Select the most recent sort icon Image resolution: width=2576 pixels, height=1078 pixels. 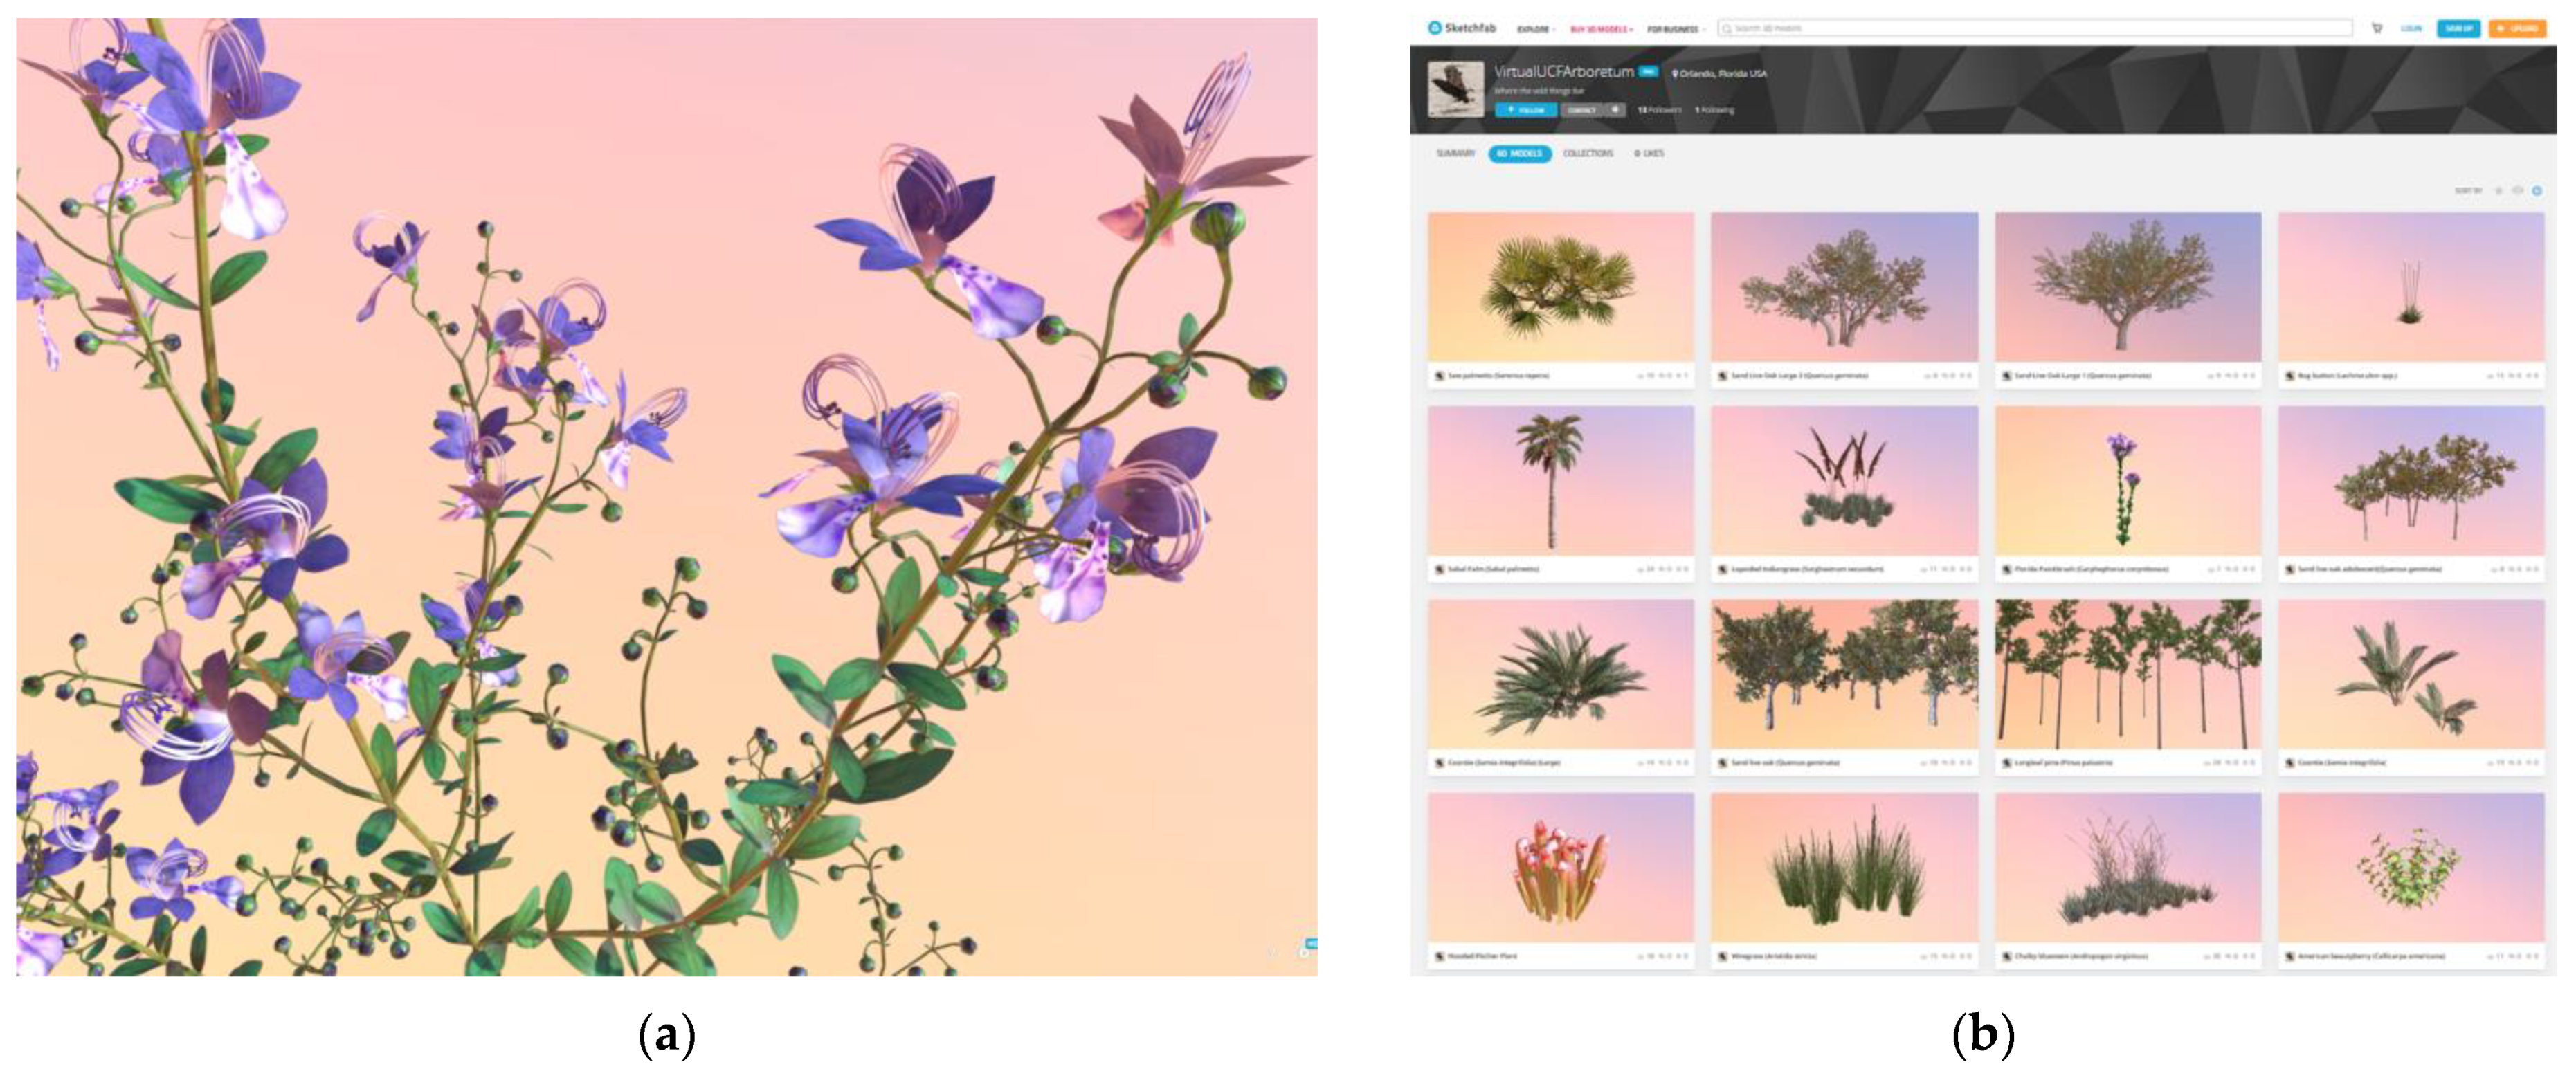click(x=2537, y=190)
